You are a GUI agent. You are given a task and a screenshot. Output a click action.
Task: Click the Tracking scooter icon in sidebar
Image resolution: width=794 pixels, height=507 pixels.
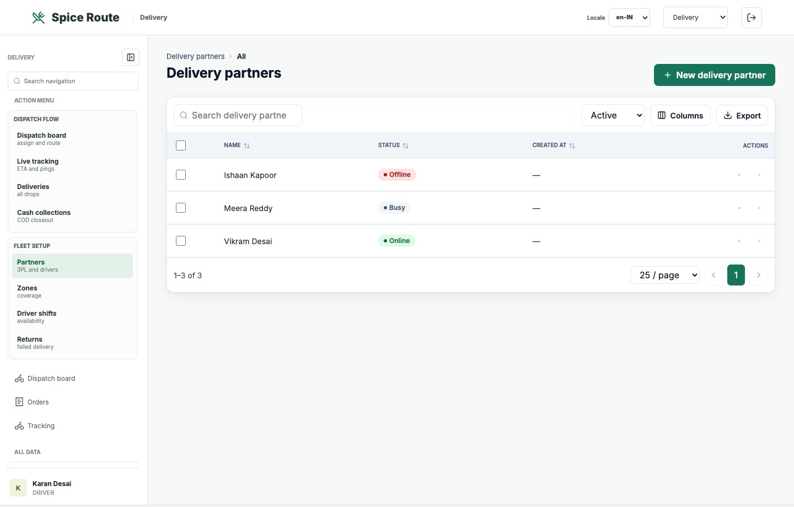point(19,426)
